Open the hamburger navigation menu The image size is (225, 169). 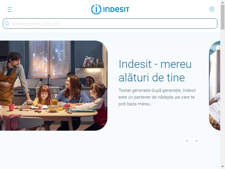(x=10, y=9)
